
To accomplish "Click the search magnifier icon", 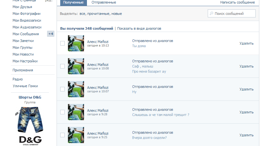I will pyautogui.click(x=211, y=14).
